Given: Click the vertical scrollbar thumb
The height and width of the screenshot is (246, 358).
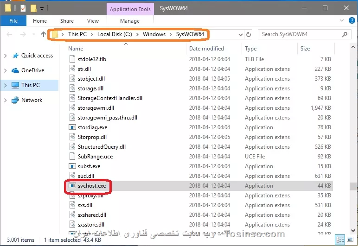Looking at the screenshot, I should pyautogui.click(x=353, y=186).
